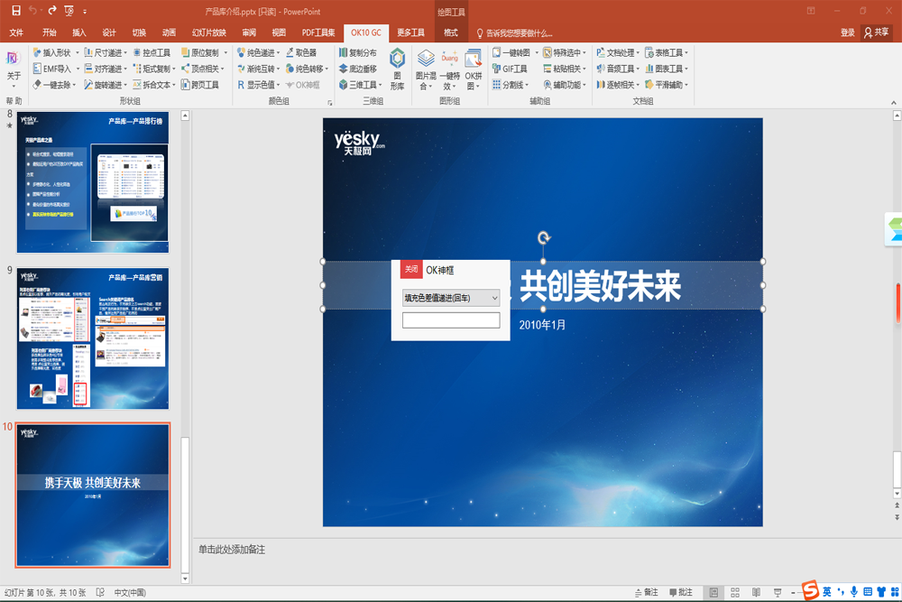Open the 幻灯片放映 ribbon tab
The image size is (902, 602).
[208, 32]
